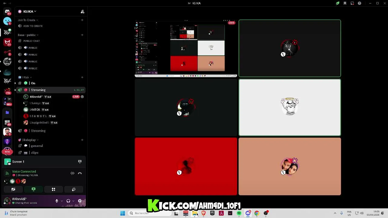Collapse the Zone - public category
The width and height of the screenshot is (388, 218).
point(28,35)
